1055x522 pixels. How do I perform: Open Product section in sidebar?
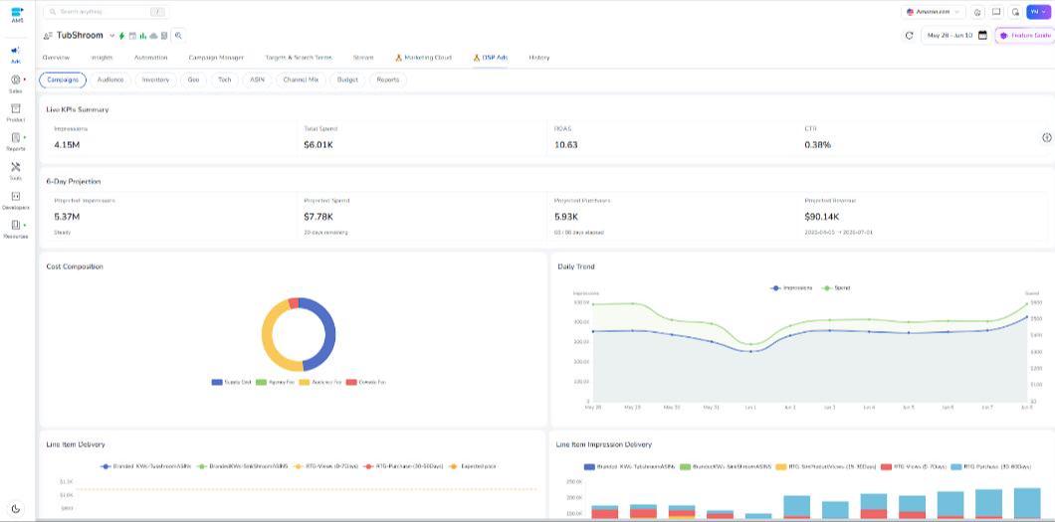point(16,113)
